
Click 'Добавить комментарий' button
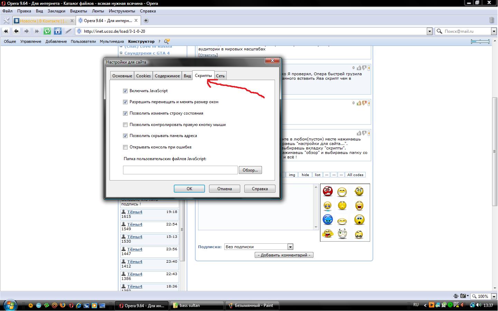click(284, 255)
